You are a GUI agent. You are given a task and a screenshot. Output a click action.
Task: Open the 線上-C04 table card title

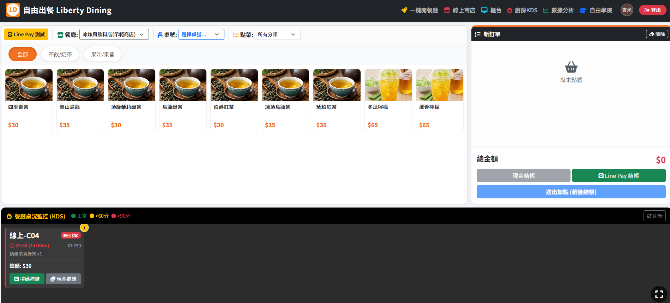pyautogui.click(x=24, y=235)
